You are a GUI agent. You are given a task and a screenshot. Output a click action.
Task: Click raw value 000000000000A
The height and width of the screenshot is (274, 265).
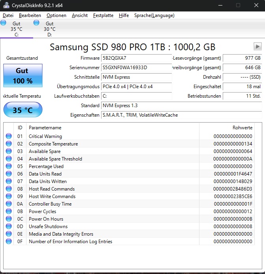coord(233,159)
